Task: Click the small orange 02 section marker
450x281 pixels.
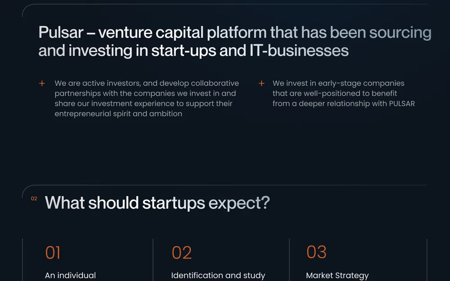Action: pyautogui.click(x=34, y=198)
